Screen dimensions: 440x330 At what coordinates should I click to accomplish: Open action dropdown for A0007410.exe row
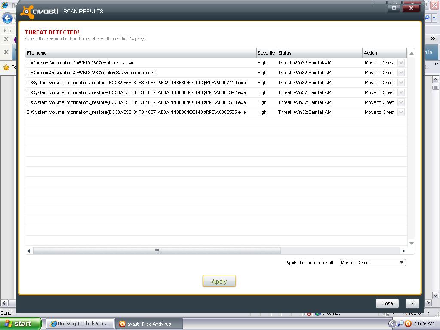[401, 82]
